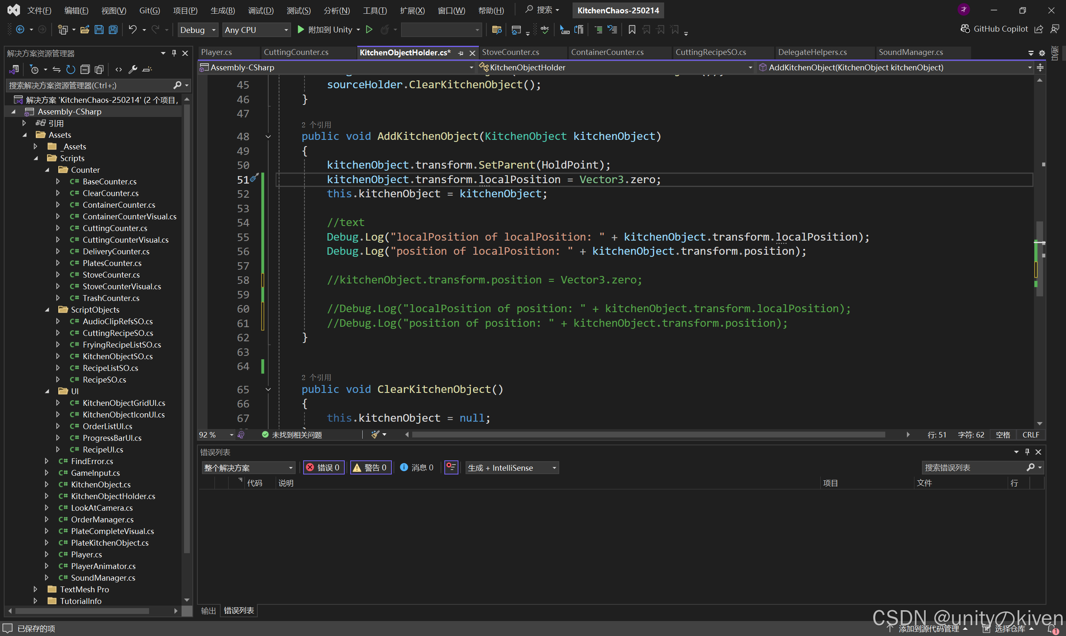Toggle the Errors 0 filter button
This screenshot has height=636, width=1066.
pyautogui.click(x=324, y=467)
